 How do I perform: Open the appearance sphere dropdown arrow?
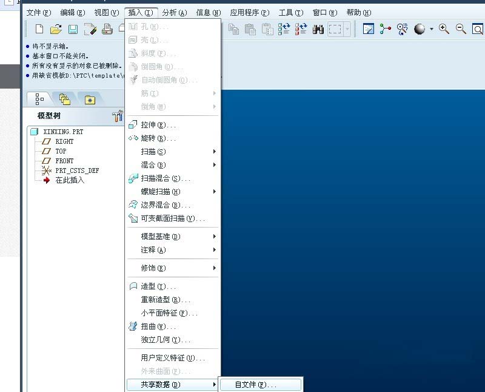click(x=432, y=29)
